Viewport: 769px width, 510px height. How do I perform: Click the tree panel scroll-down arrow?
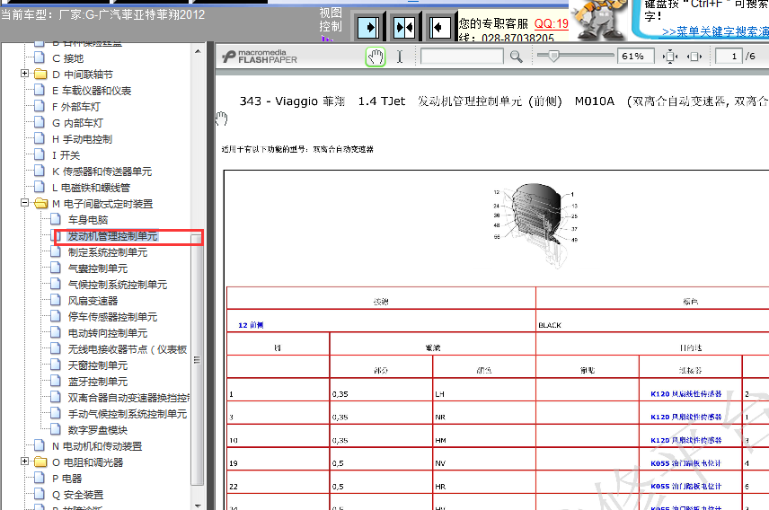198,506
